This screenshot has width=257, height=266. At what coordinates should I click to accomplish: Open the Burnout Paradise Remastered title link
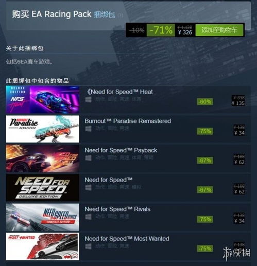[128, 121]
